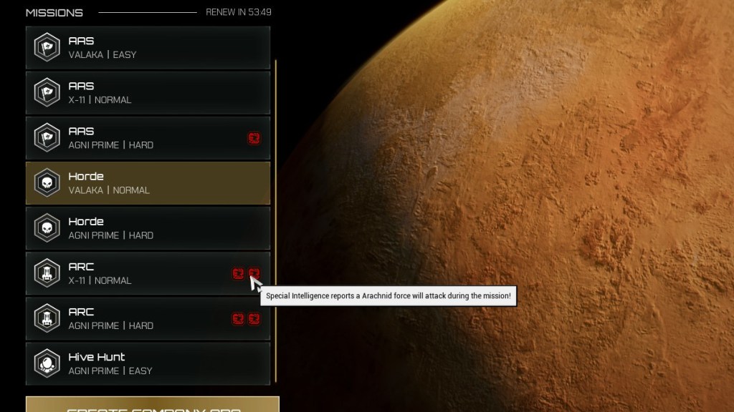The width and height of the screenshot is (734, 412).
Task: Click the skull icon of Horde Valaka Normal
Action: click(47, 183)
